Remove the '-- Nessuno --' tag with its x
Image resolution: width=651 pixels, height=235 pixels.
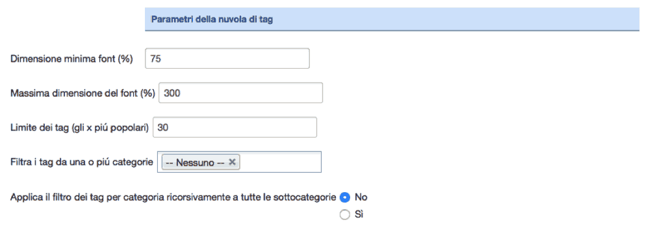232,162
